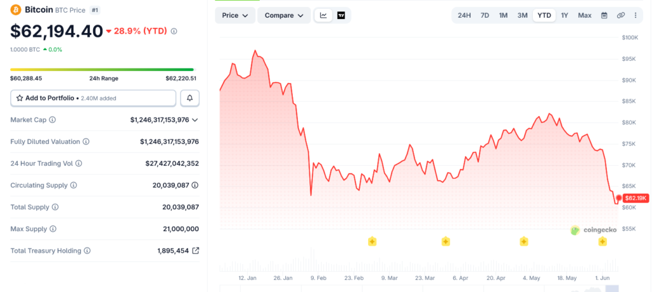This screenshot has width=652, height=292.
Task: Switch to the TradingView chart icon
Action: click(341, 15)
